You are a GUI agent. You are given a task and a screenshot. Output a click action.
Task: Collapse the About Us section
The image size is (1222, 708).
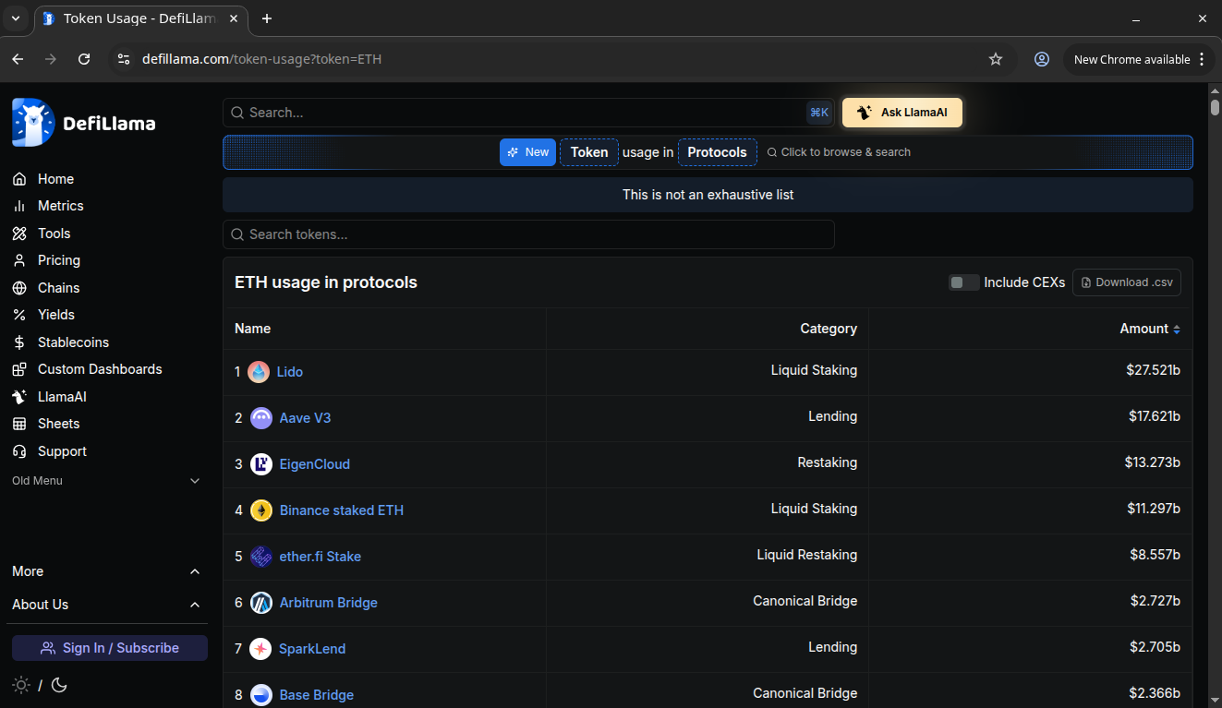click(106, 605)
